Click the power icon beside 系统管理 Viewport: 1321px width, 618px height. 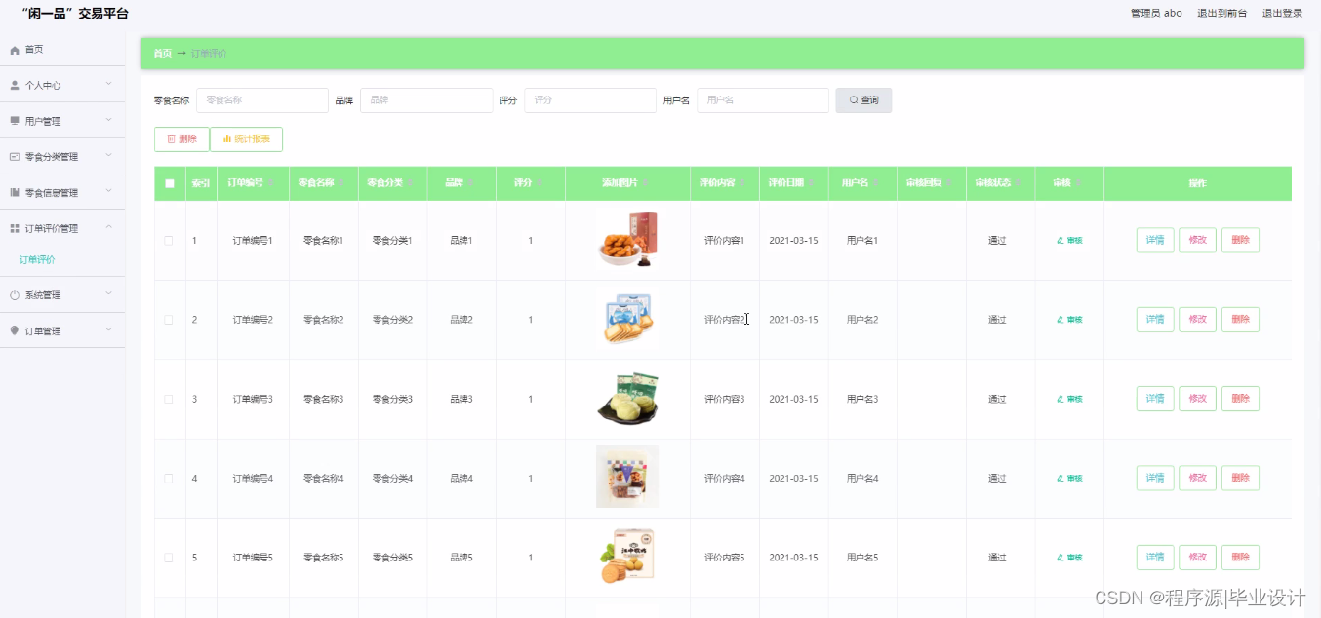[x=15, y=295]
